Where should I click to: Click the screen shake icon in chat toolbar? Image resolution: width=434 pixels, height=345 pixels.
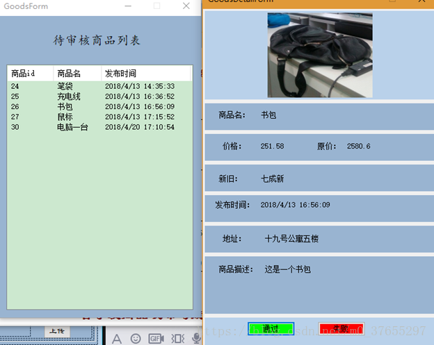(177, 338)
